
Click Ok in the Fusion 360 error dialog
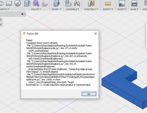[x=89, y=94]
